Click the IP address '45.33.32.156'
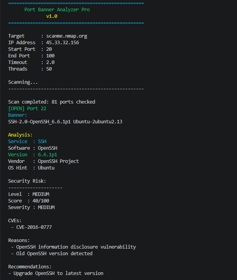The image size is (237, 280). click(62, 43)
